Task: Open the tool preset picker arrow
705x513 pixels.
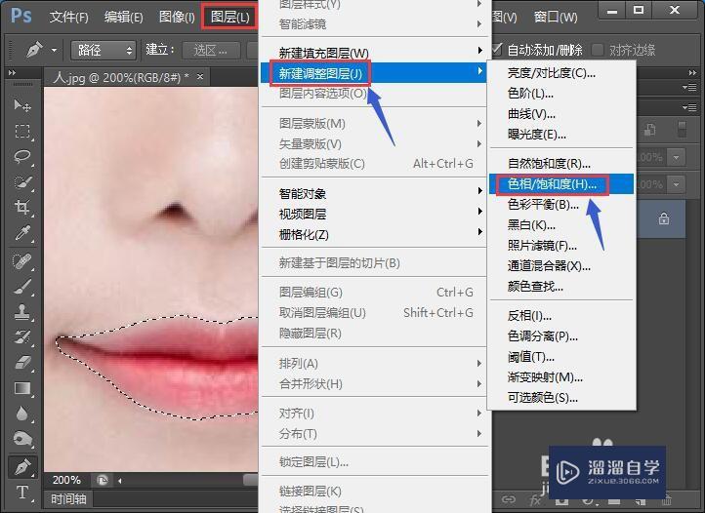Action: coord(54,50)
